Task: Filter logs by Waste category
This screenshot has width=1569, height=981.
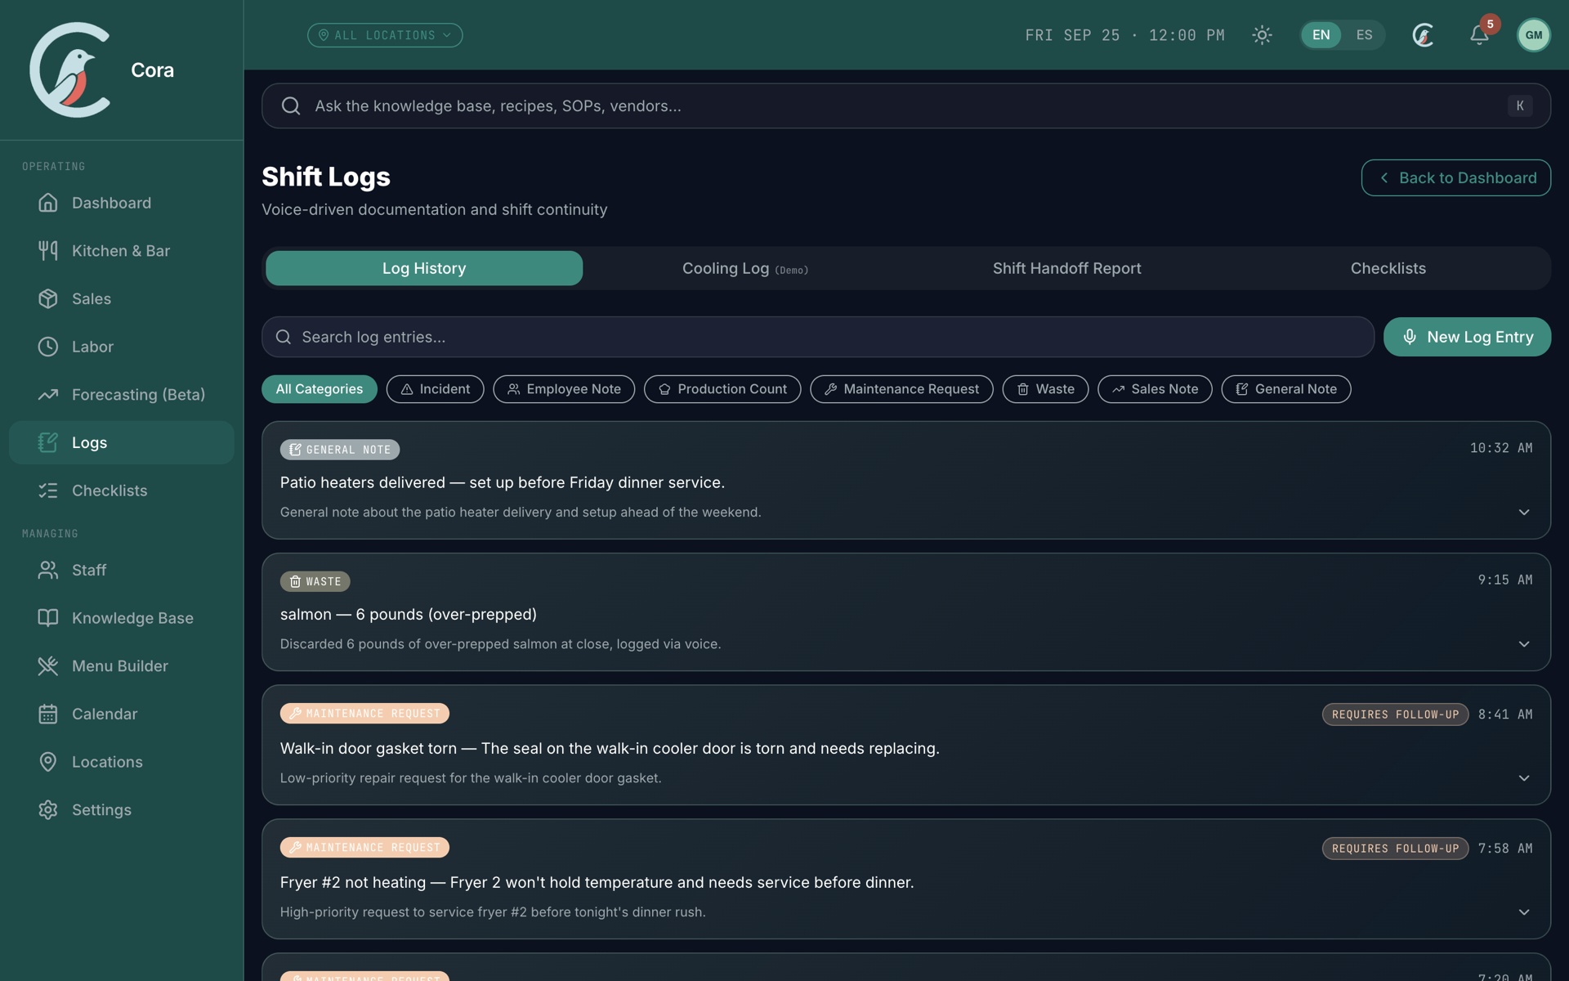Action: pos(1045,389)
